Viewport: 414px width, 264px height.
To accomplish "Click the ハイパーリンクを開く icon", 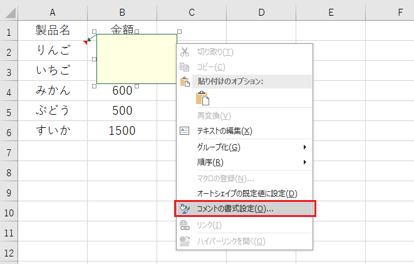I will [185, 241].
